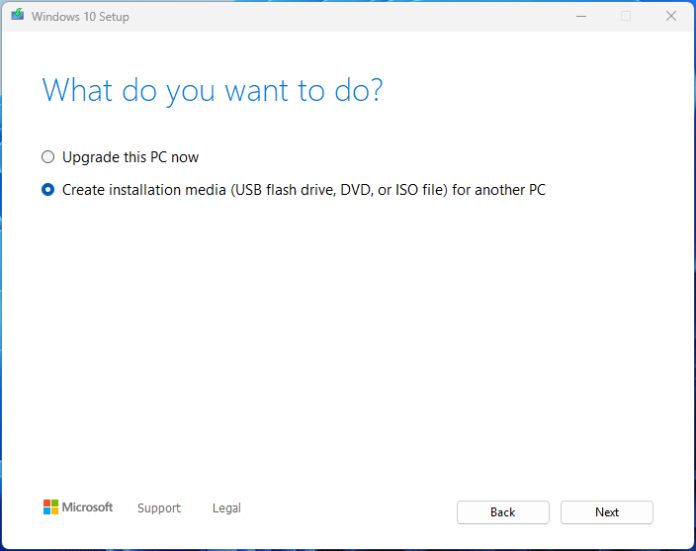Go back with the Back button
This screenshot has width=696, height=551.
click(503, 512)
